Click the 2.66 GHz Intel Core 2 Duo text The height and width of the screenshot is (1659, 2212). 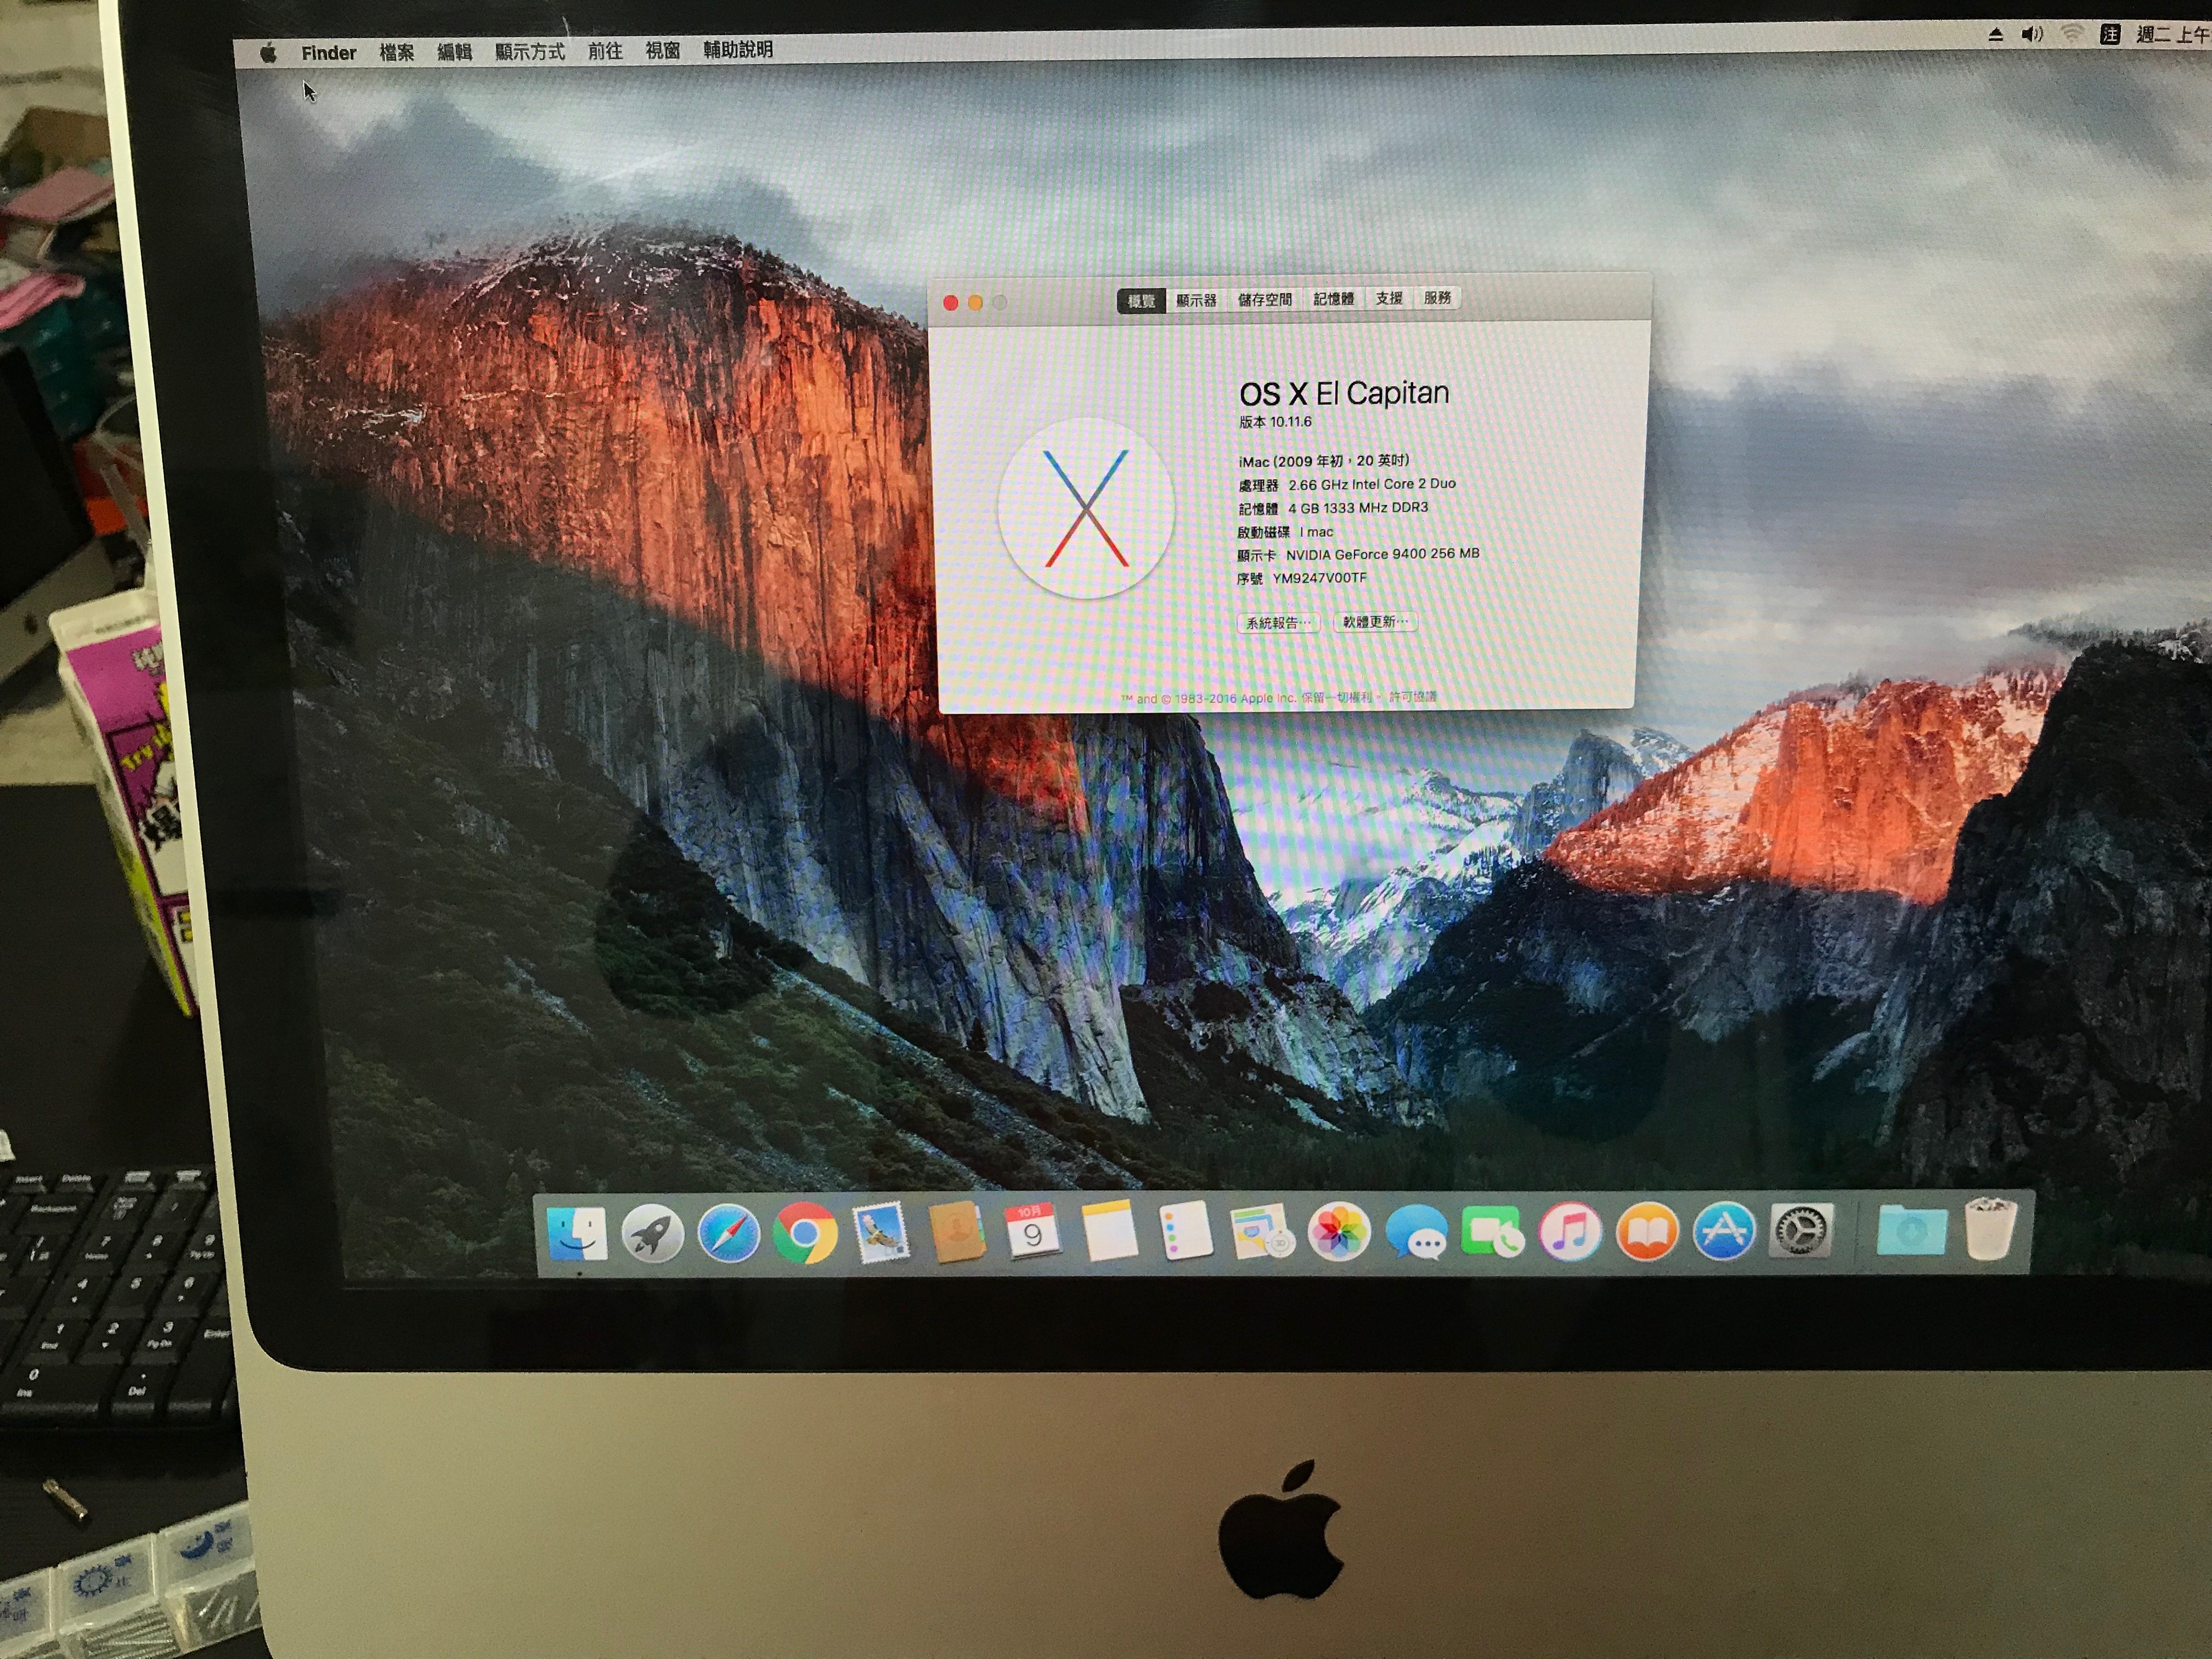coord(1372,484)
